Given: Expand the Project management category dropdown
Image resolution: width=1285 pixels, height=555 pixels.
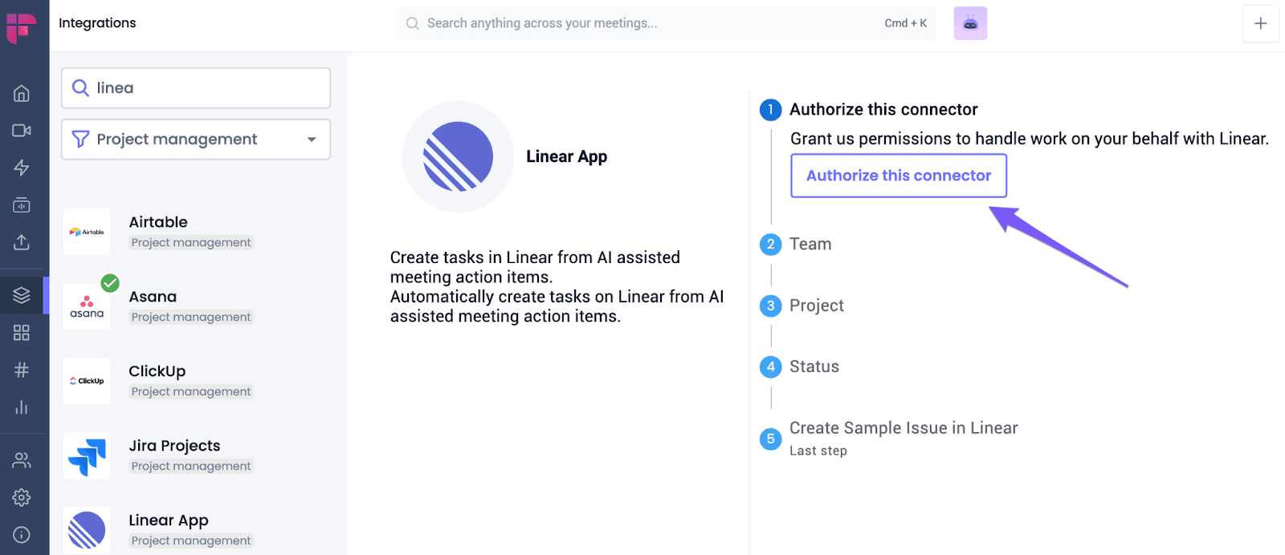Looking at the screenshot, I should point(196,140).
